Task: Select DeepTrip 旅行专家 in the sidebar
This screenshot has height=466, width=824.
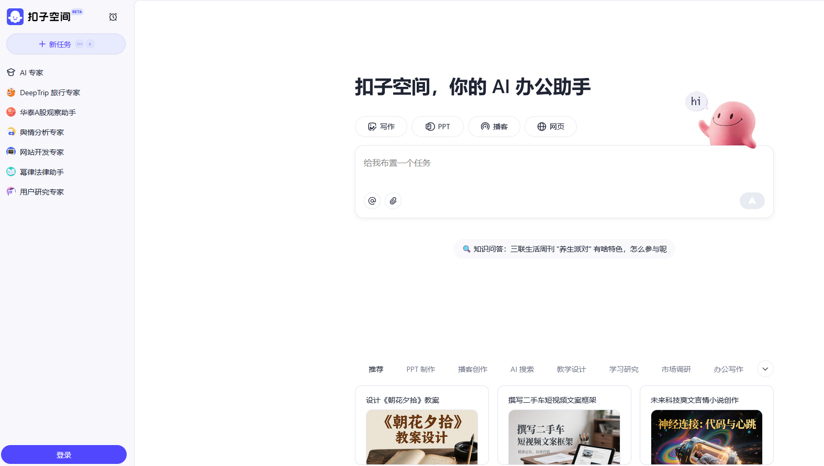Action: coord(66,93)
